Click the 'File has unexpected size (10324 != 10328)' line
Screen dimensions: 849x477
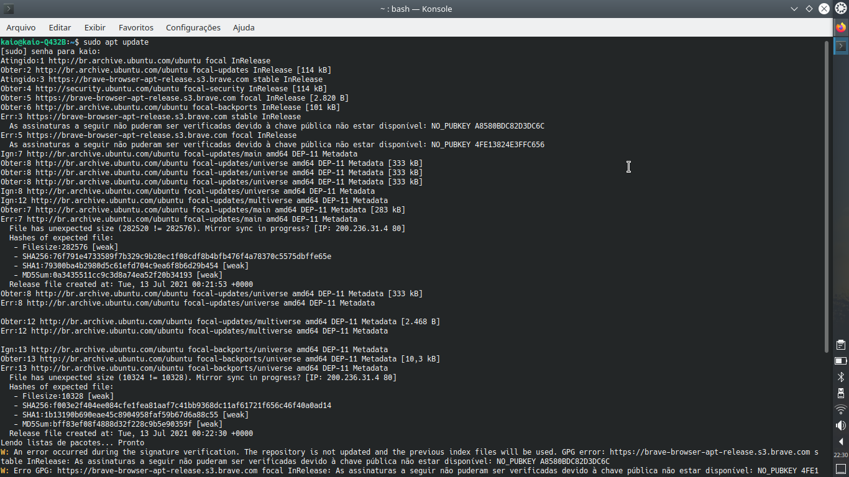point(203,378)
